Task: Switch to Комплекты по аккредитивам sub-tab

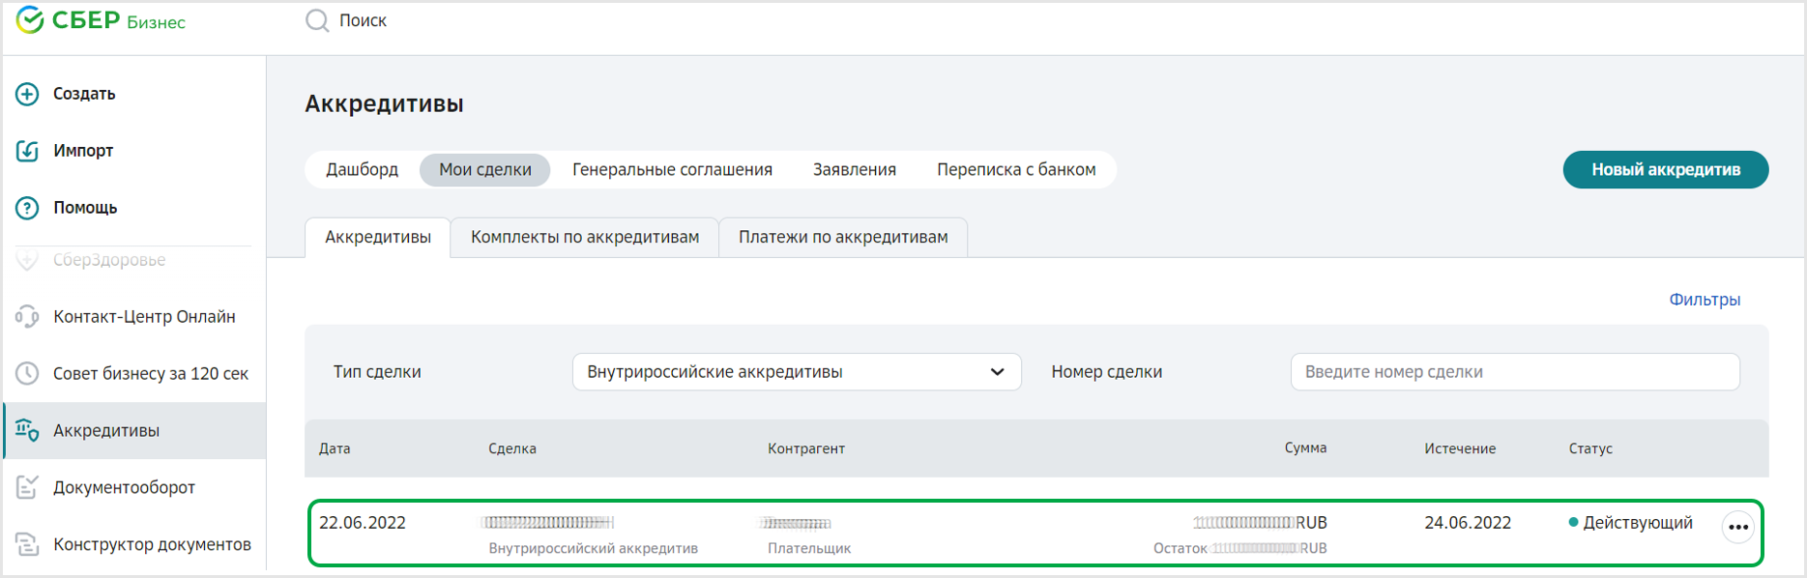Action: [x=585, y=237]
